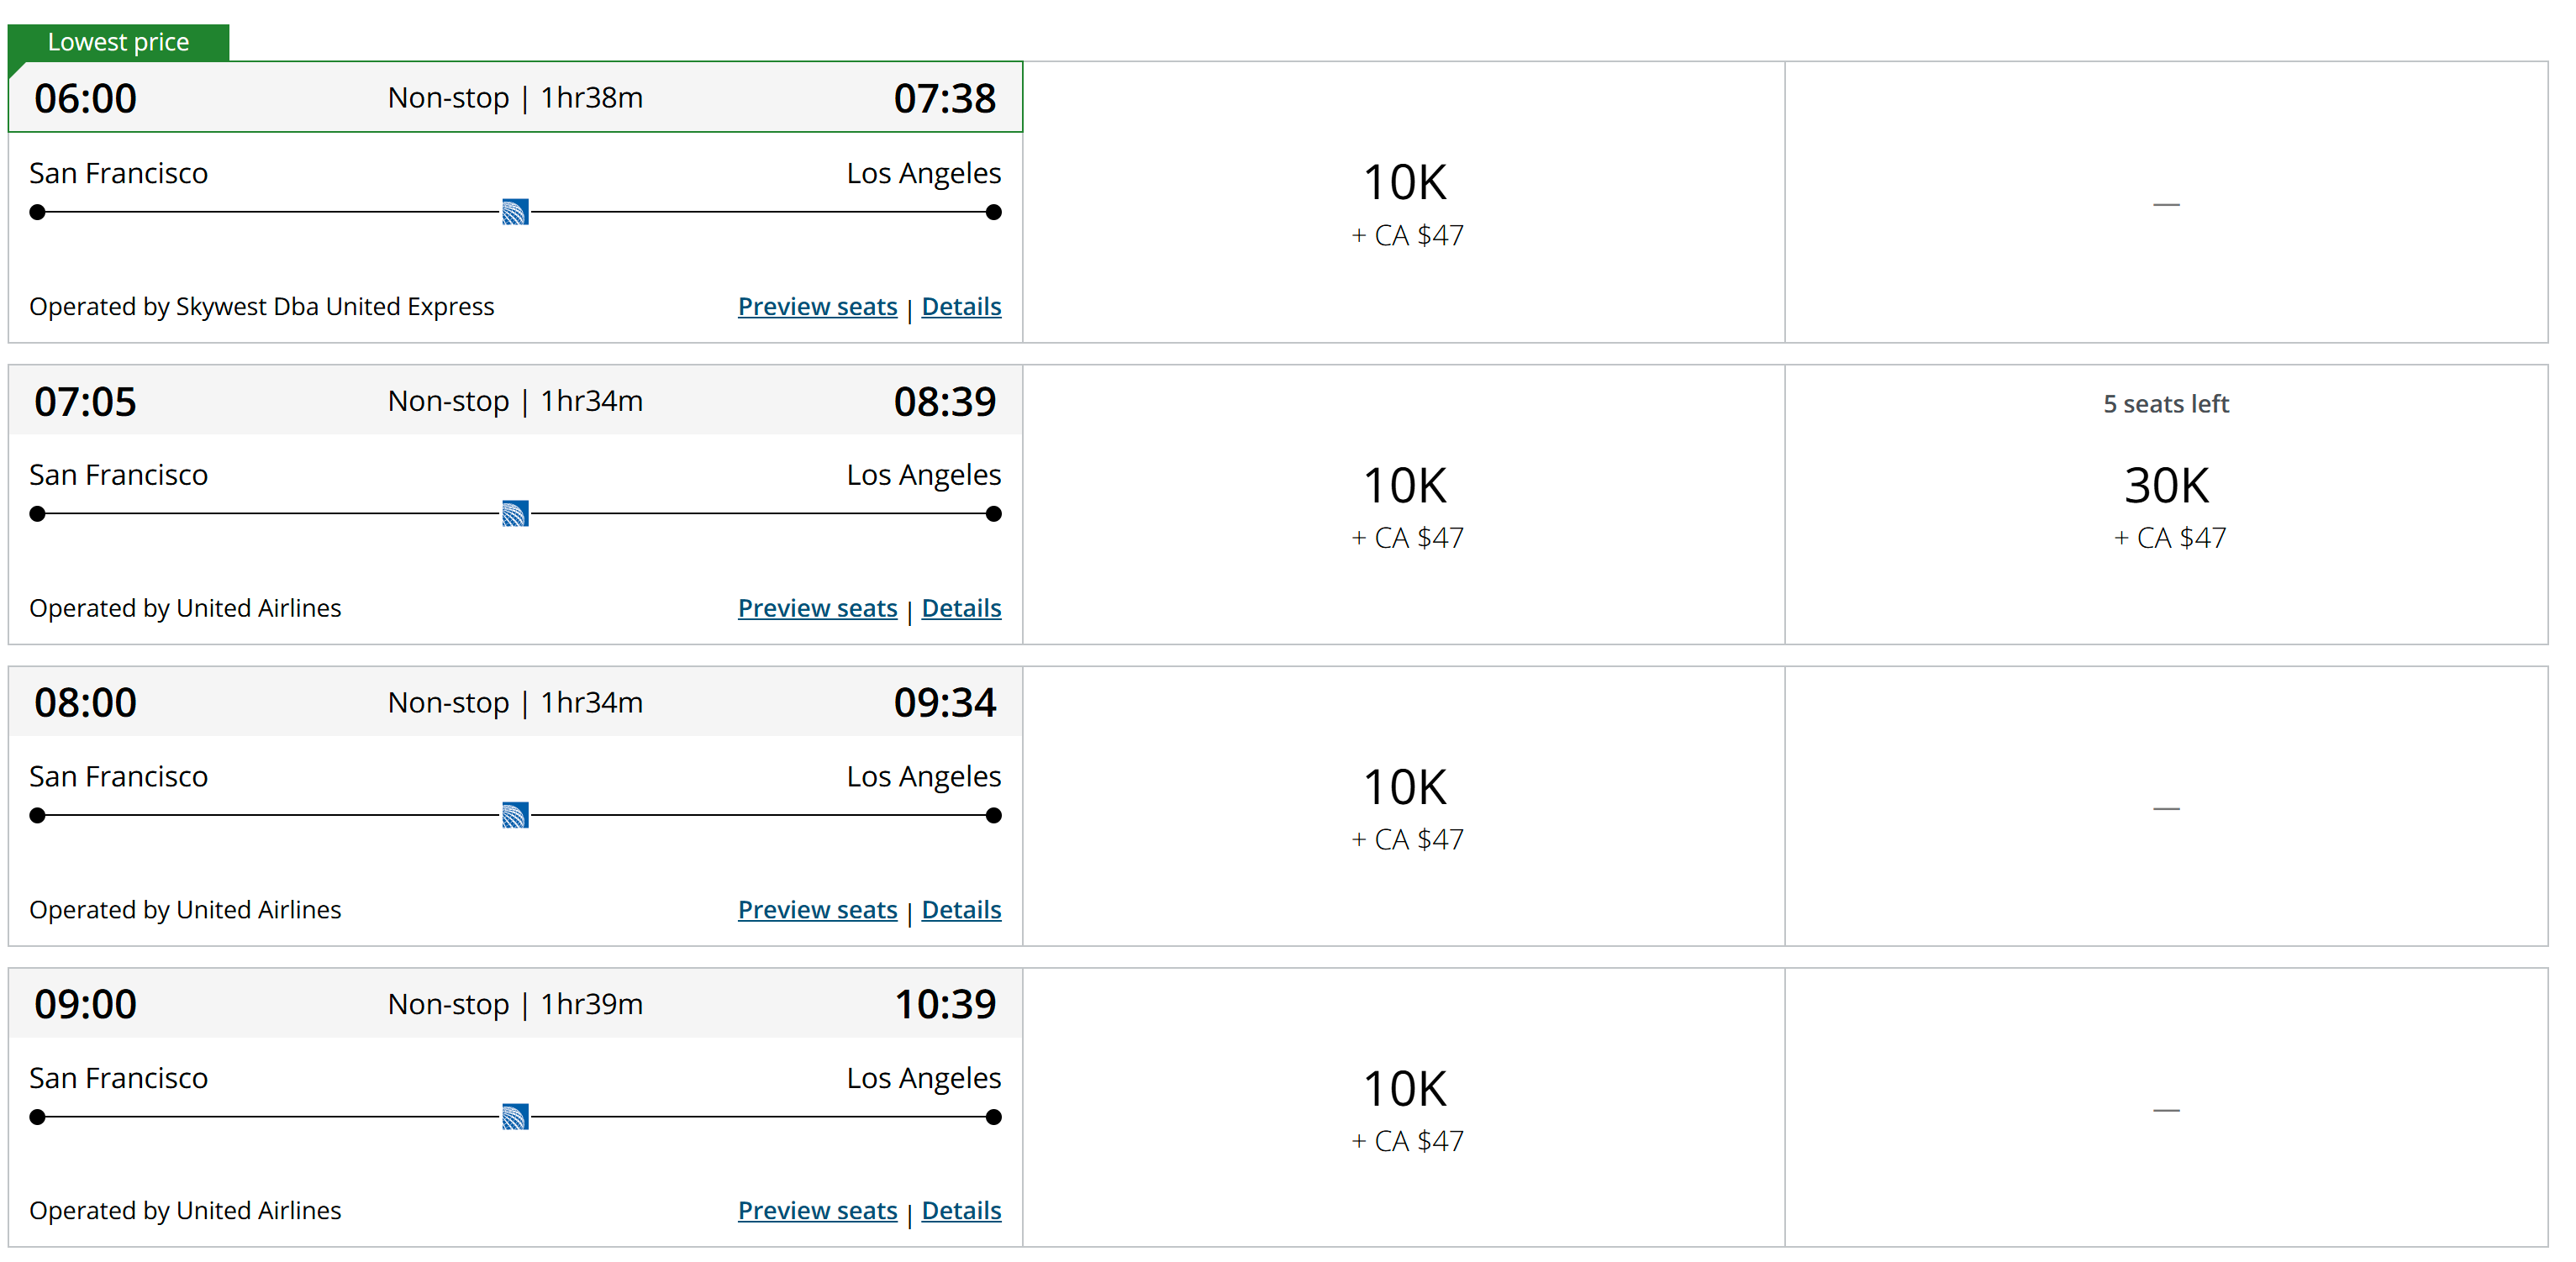Click the Lowest price green badge
The image size is (2576, 1262).
(x=118, y=42)
